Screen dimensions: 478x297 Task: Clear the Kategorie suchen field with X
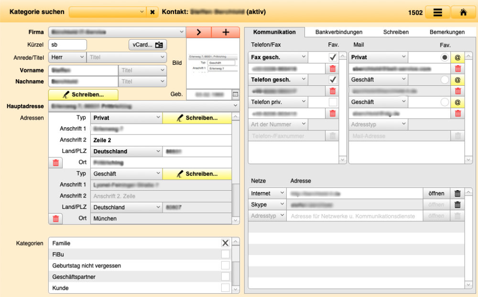tap(152, 12)
